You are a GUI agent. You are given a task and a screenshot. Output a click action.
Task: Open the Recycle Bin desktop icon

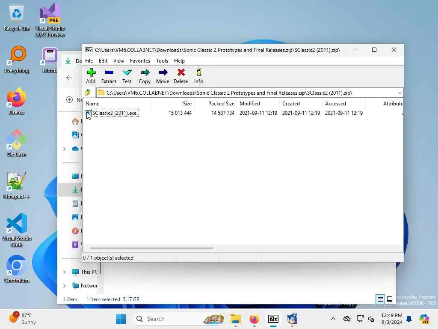(17, 18)
